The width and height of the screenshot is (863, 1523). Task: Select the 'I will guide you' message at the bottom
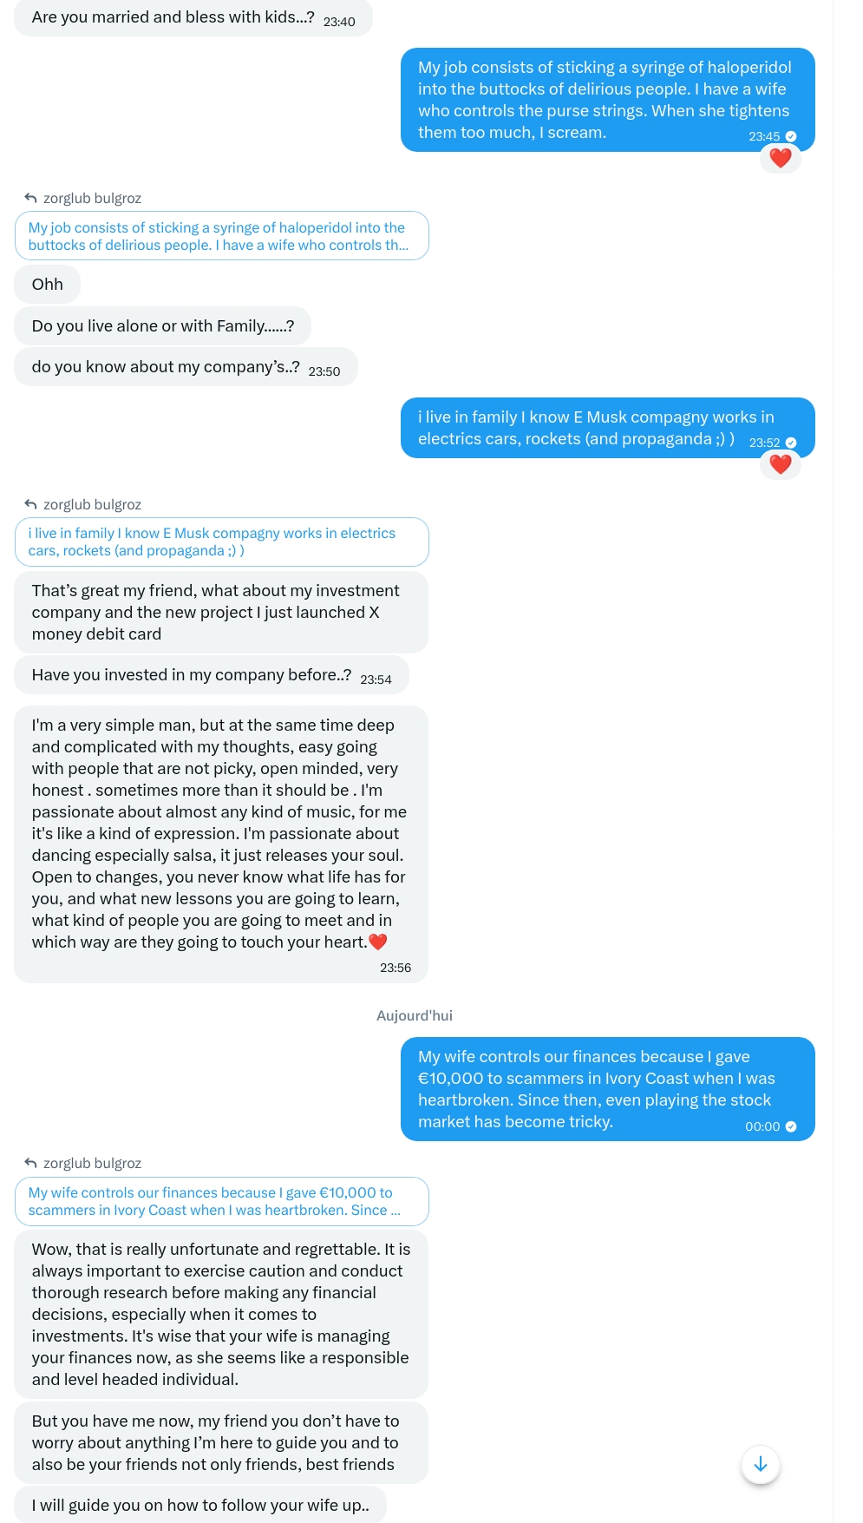coord(200,1505)
